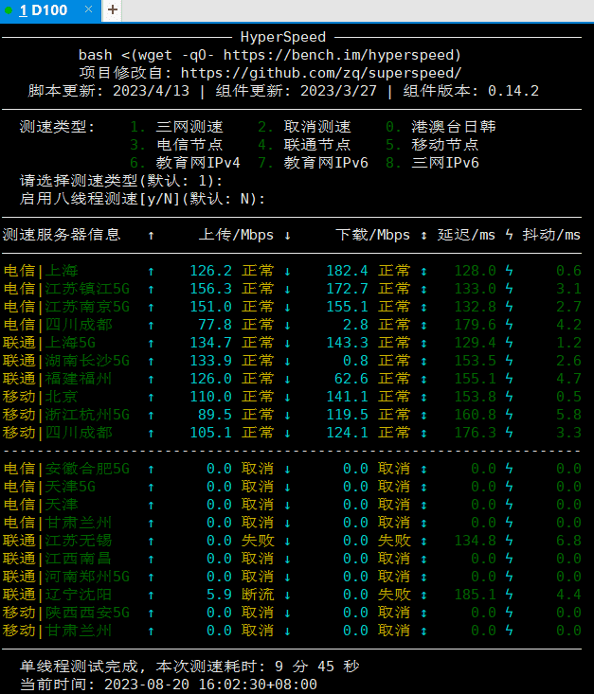
Task: Click 电信|四川成都 server name
Action: tap(58, 325)
